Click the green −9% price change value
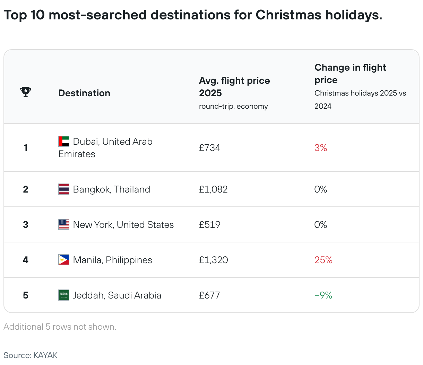Image resolution: width=423 pixels, height=365 pixels. (x=323, y=295)
